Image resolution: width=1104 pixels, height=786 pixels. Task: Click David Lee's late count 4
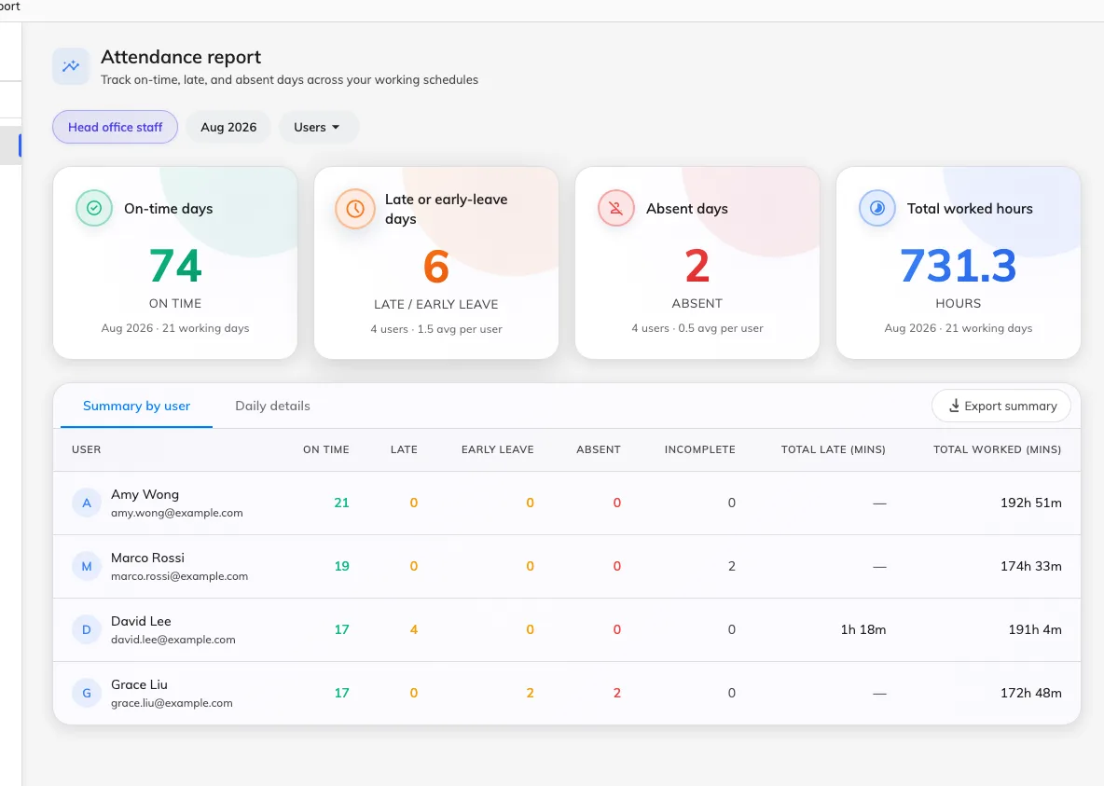click(x=414, y=629)
